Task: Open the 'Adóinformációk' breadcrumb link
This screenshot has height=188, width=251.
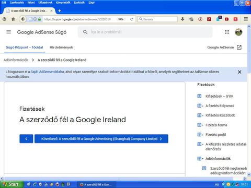Action: (x=16, y=60)
